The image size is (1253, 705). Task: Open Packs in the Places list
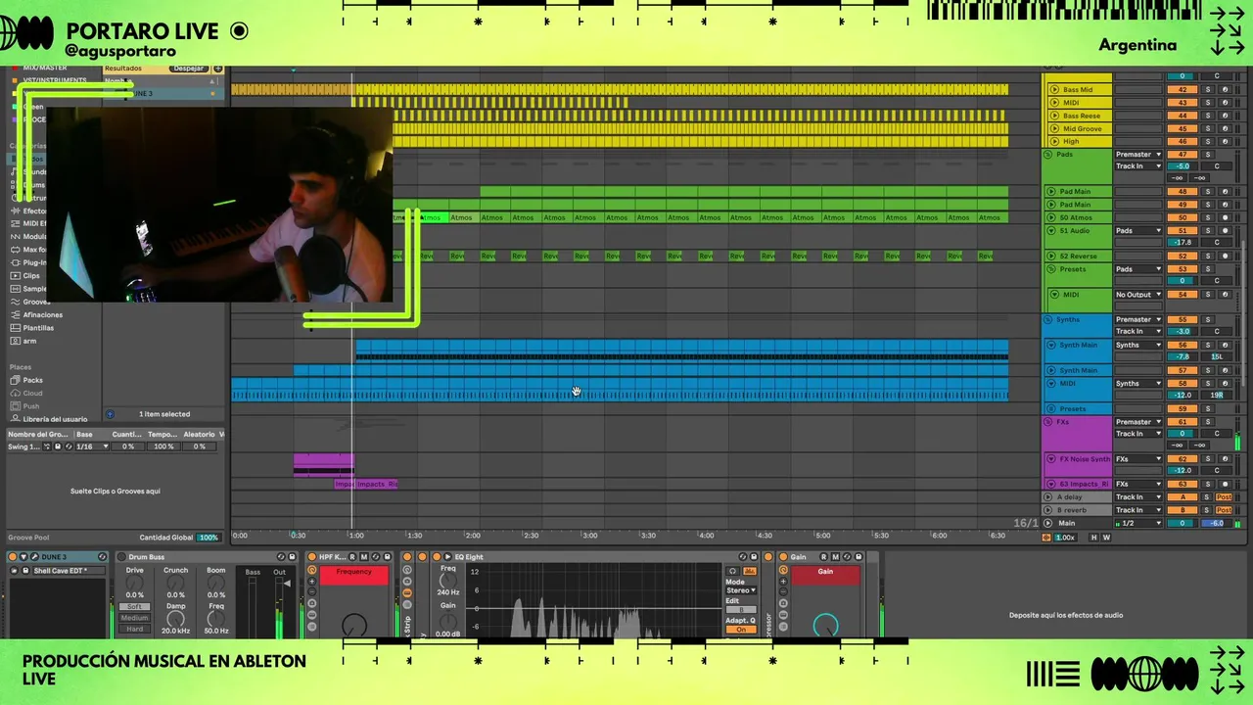click(32, 380)
